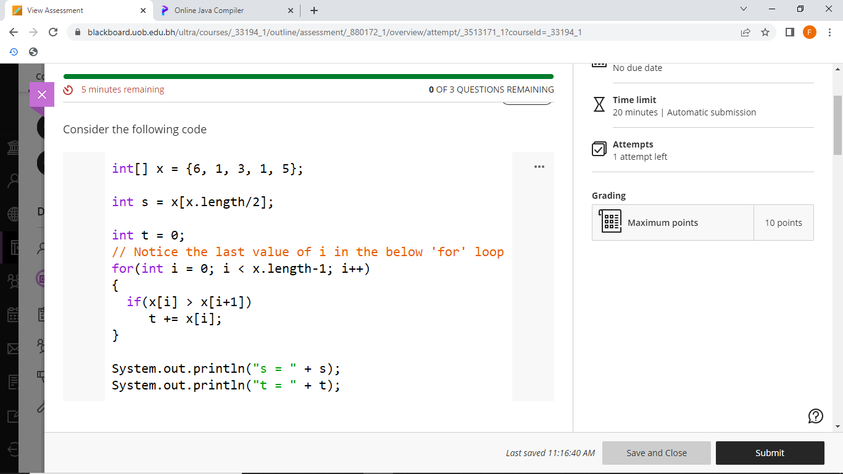Screen dimensions: 843x474
Task: Switch to View Assessment tab
Action: [79, 10]
